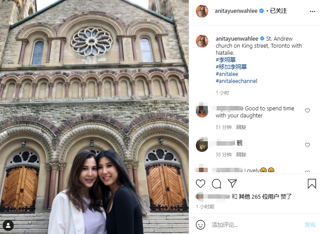Reply to the 51 分钟 comment

(x=241, y=127)
